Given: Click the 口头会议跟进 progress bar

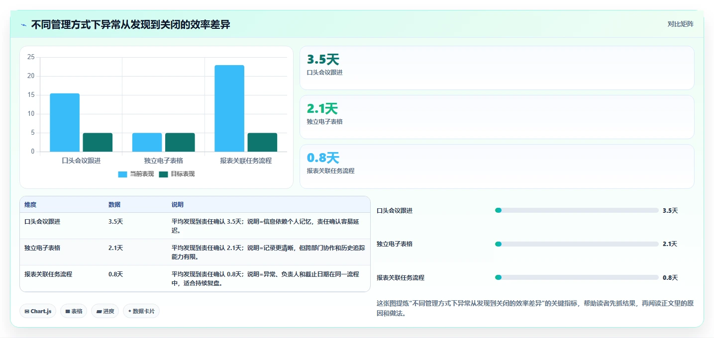Looking at the screenshot, I should pyautogui.click(x=577, y=210).
